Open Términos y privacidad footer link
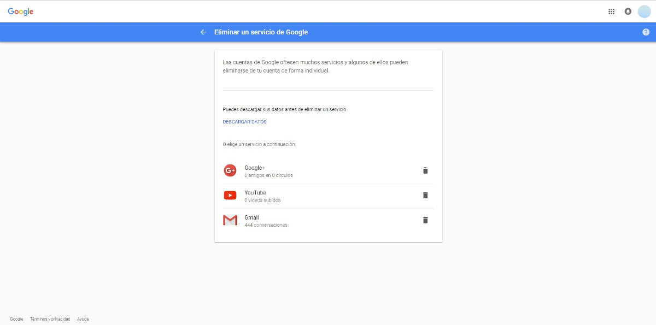The width and height of the screenshot is (656, 325). [x=50, y=319]
